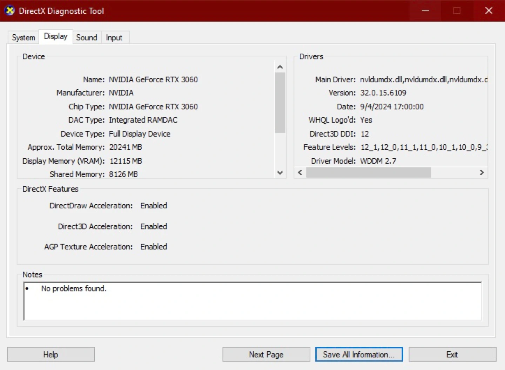Select the Display tab

click(55, 36)
